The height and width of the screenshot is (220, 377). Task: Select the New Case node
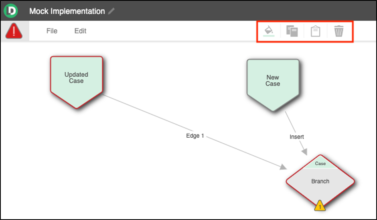point(273,85)
